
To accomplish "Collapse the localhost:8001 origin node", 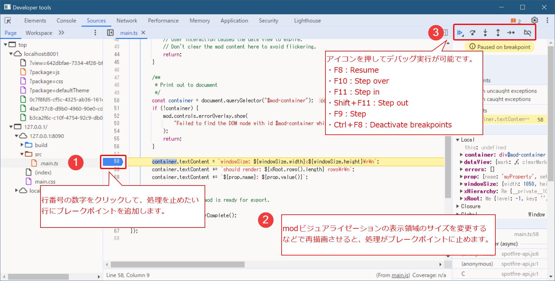I will (11, 54).
